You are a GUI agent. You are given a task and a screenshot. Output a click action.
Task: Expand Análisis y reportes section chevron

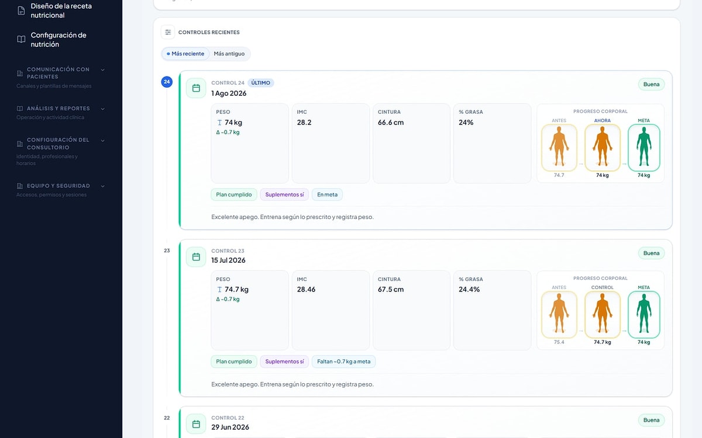coord(103,109)
